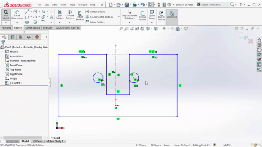Select the Sketch Fillet tool

(x=43, y=22)
